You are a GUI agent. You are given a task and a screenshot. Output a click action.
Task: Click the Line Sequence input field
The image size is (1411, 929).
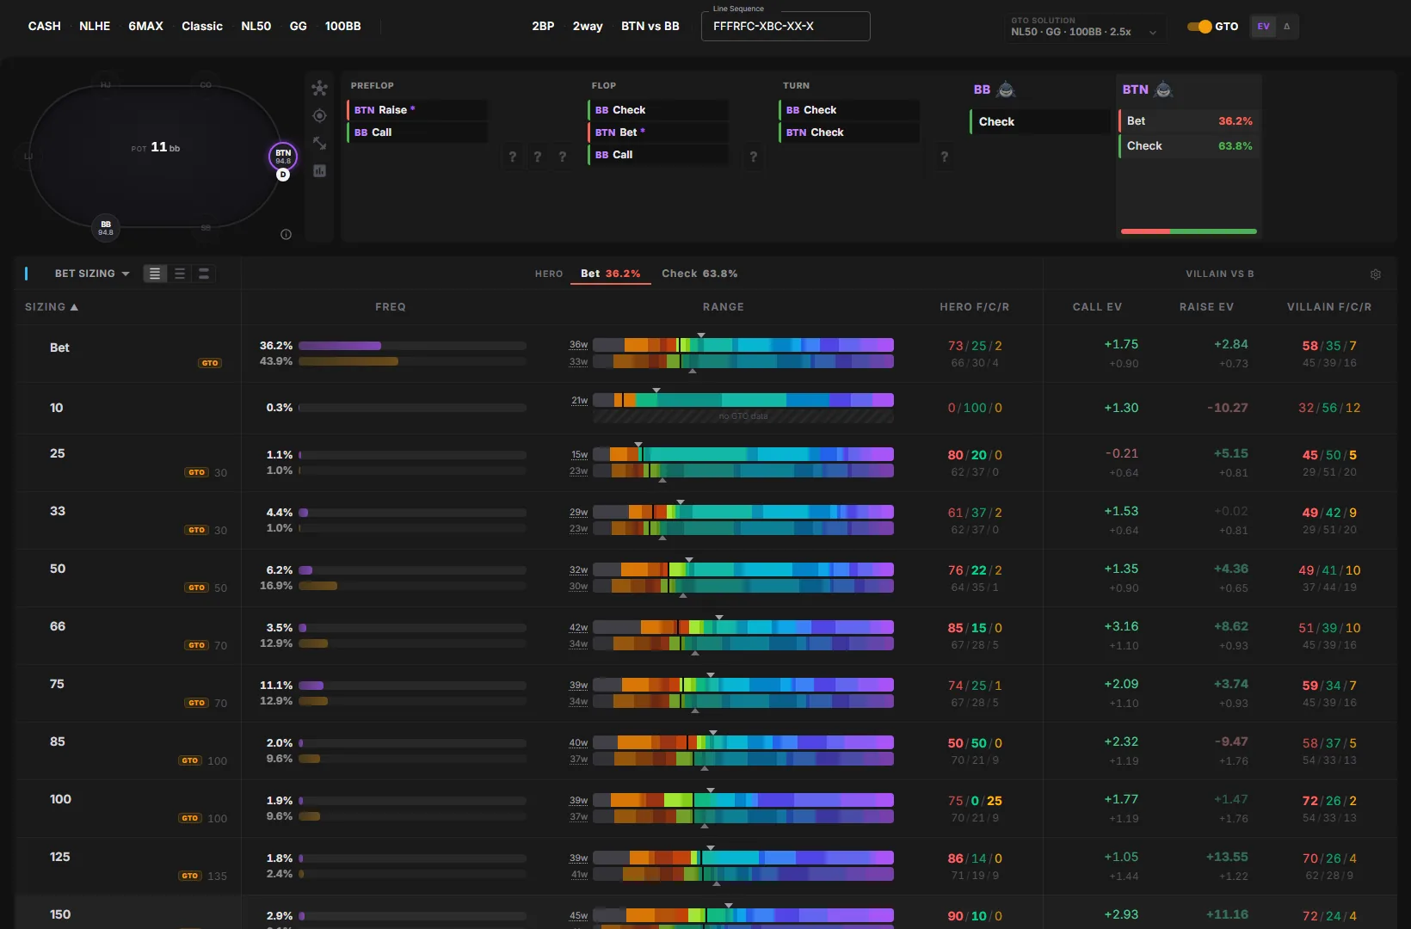(786, 27)
